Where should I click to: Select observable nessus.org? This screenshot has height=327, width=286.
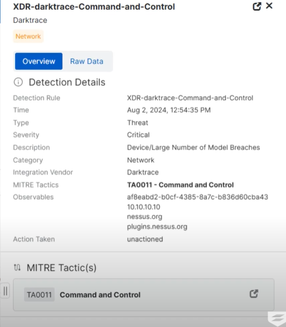coord(145,217)
